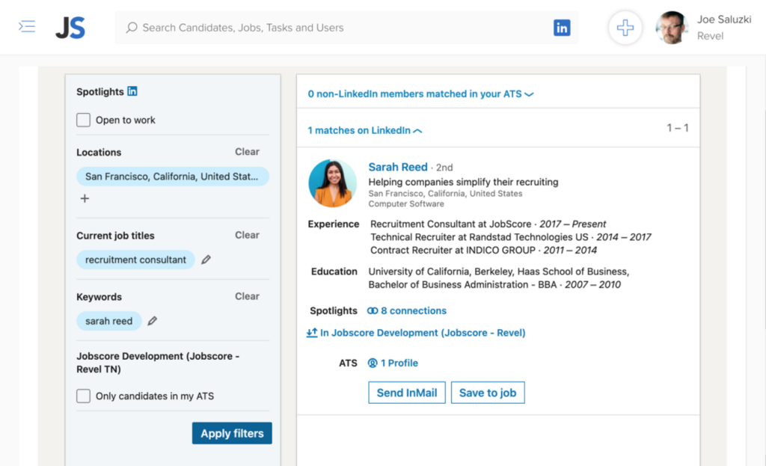Edit the recruitment consultant job title pencil
The image size is (766, 466).
coord(206,260)
